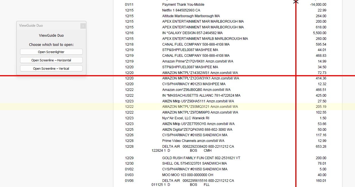
Task: Close the ViewGuide Duo dialog
Action: [83, 26]
